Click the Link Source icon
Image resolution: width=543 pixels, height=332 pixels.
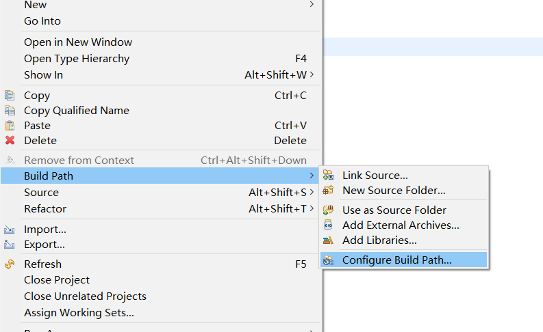(x=329, y=176)
